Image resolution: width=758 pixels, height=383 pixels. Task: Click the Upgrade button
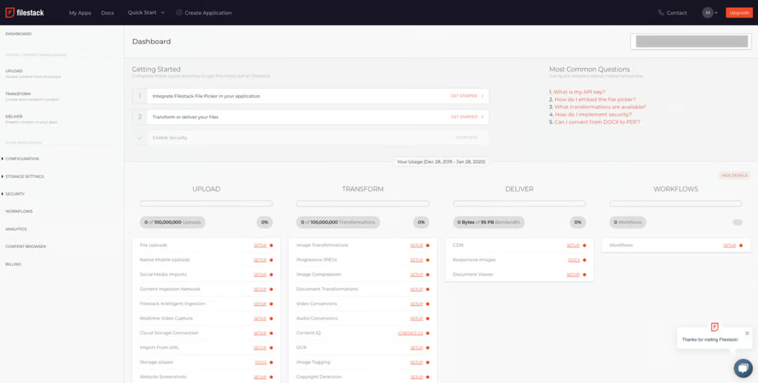[x=739, y=13]
